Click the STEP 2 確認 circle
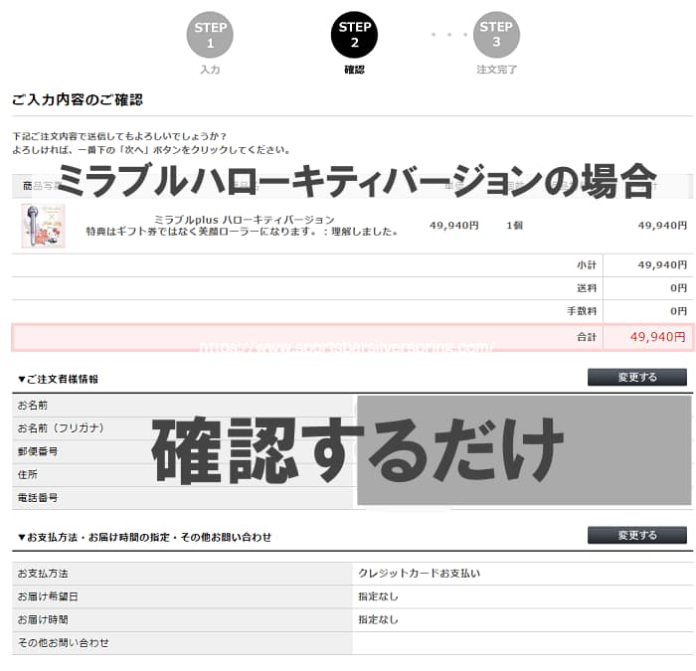The image size is (696, 671). [x=354, y=35]
